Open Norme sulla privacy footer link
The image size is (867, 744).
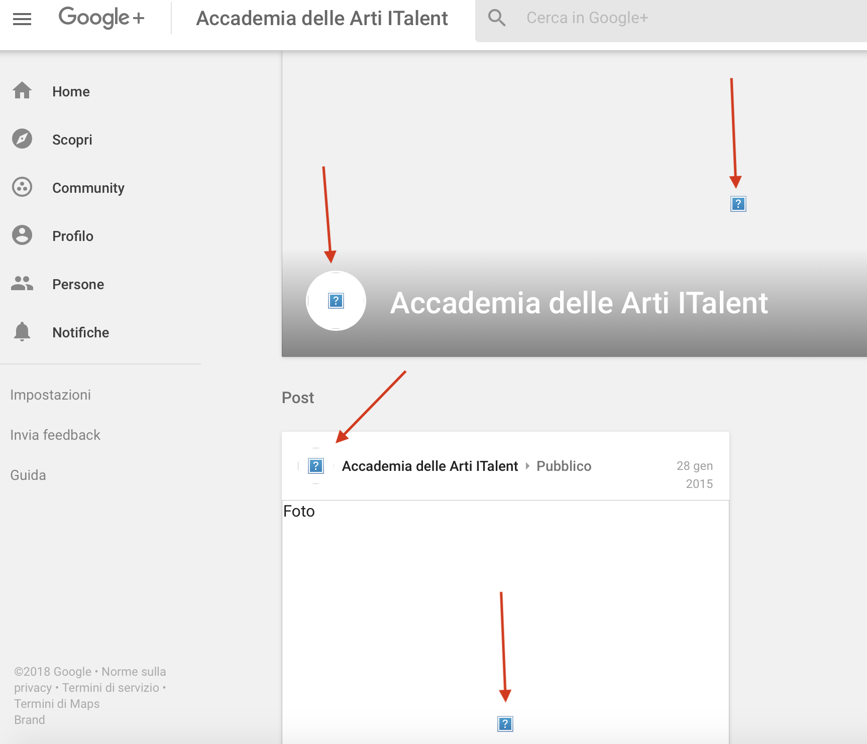(x=90, y=680)
